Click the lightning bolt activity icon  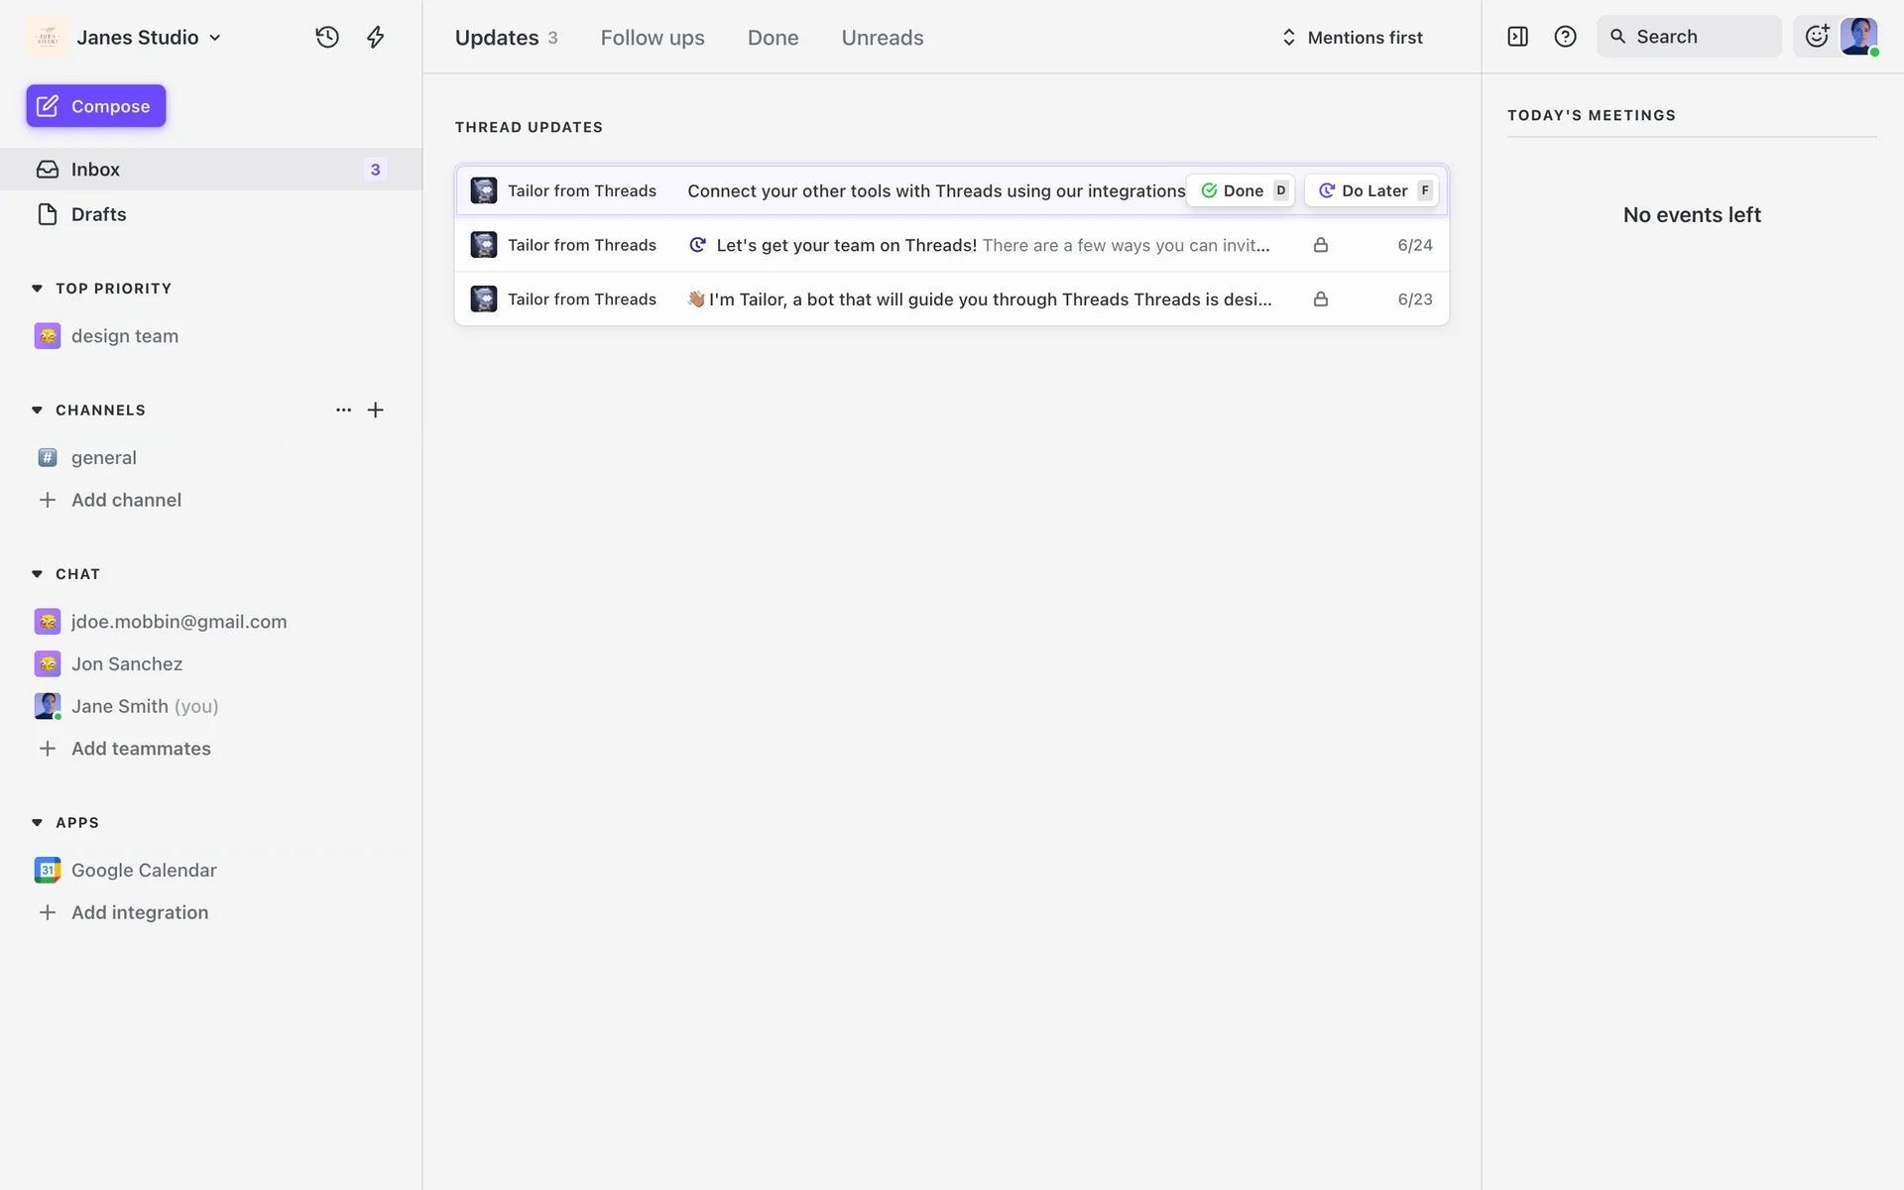click(375, 38)
